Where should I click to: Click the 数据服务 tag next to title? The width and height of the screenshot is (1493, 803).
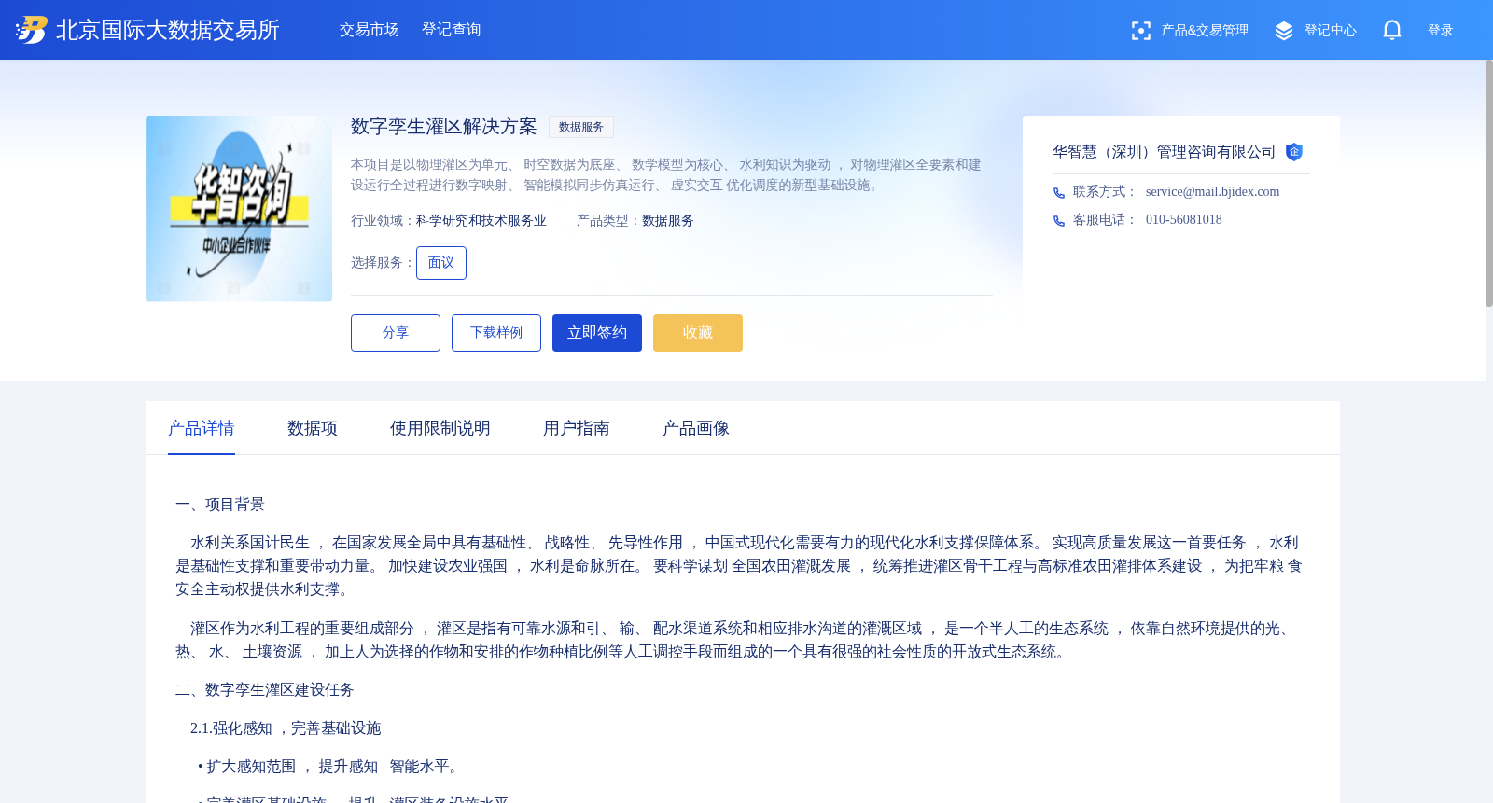581,127
